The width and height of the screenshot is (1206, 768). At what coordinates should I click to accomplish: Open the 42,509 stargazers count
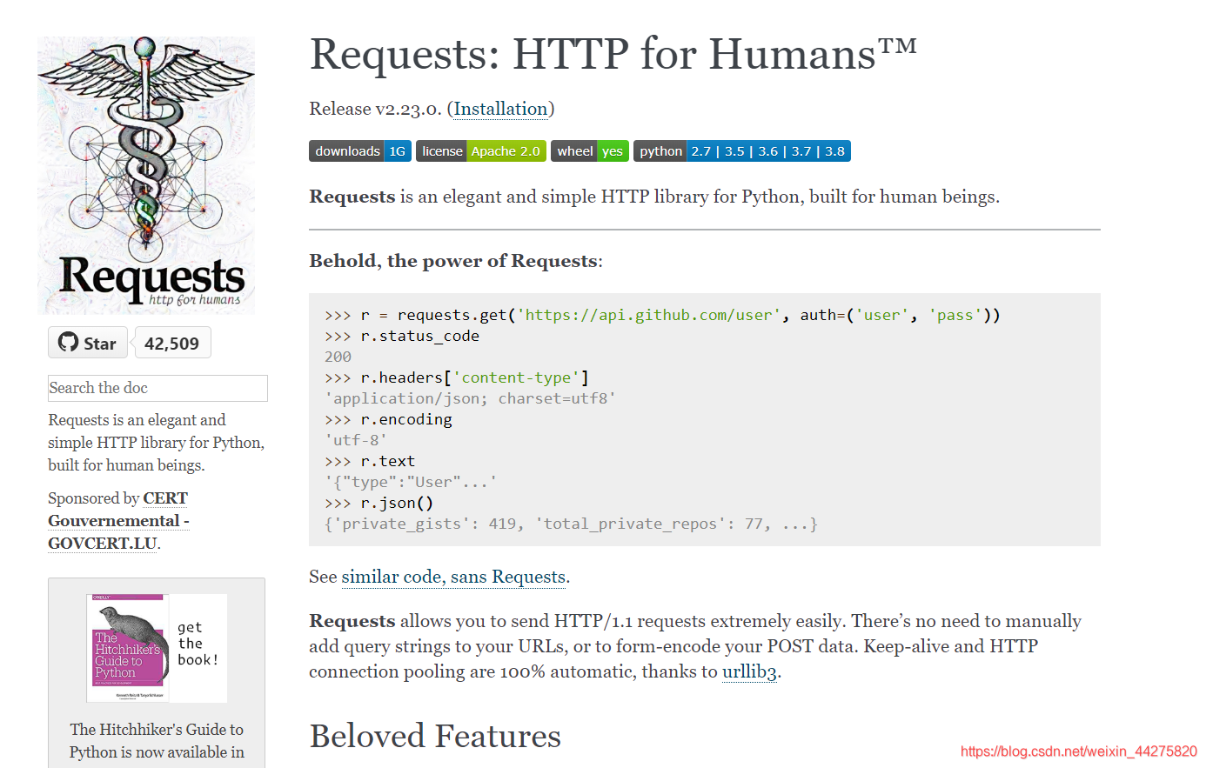(x=172, y=343)
